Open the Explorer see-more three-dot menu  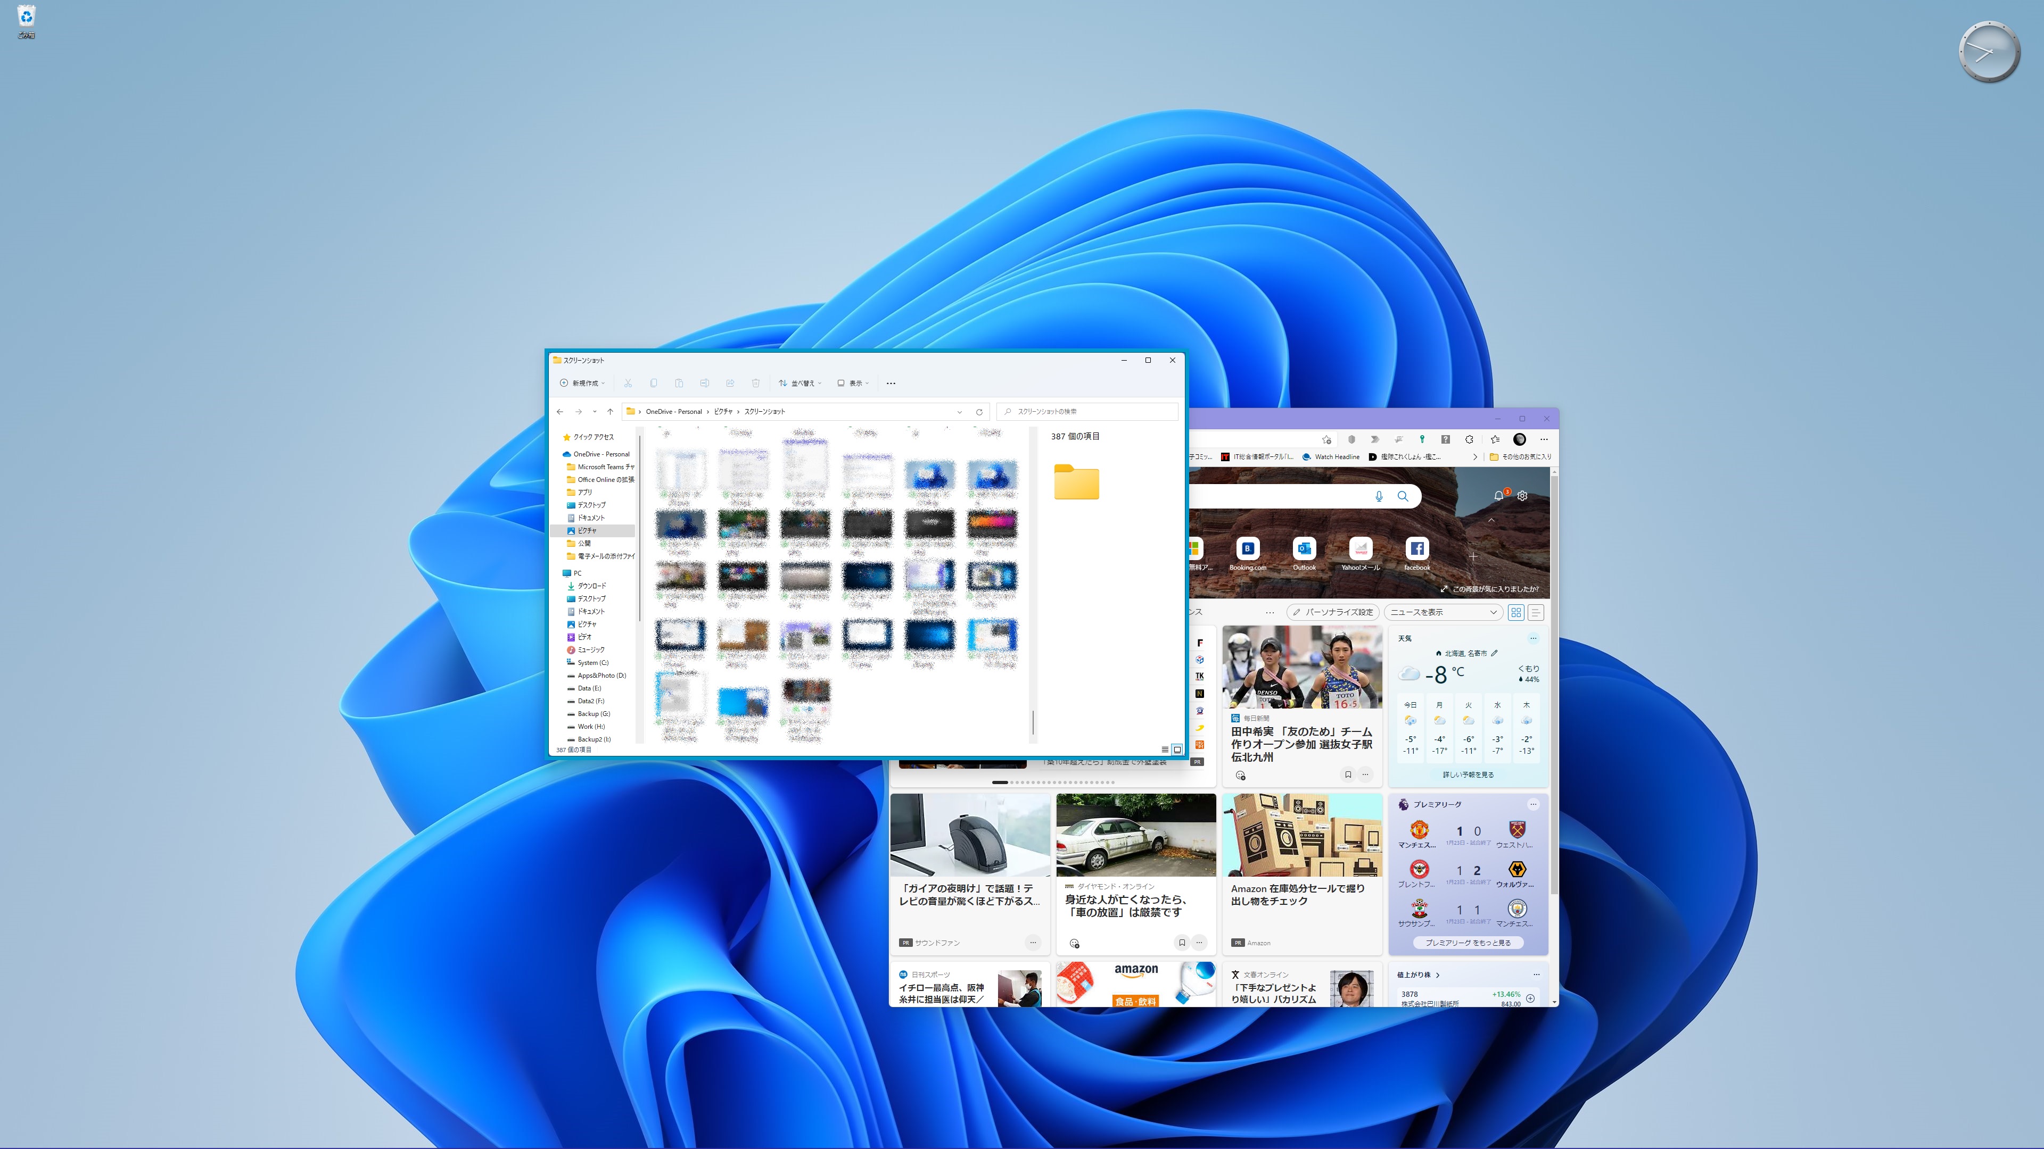(x=891, y=383)
